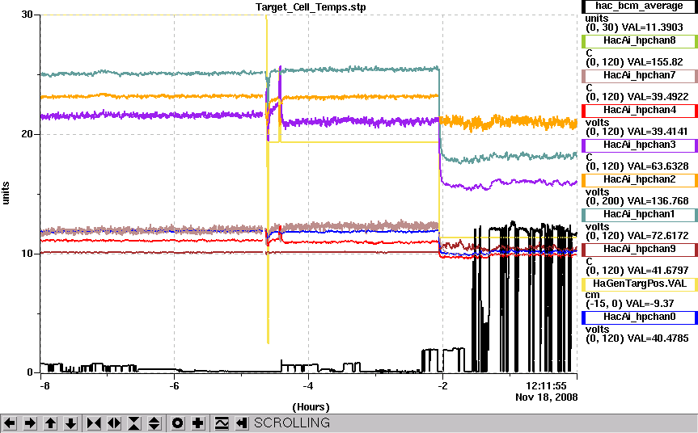
Task: Click the (Hours) x-axis label
Action: pyautogui.click(x=311, y=407)
